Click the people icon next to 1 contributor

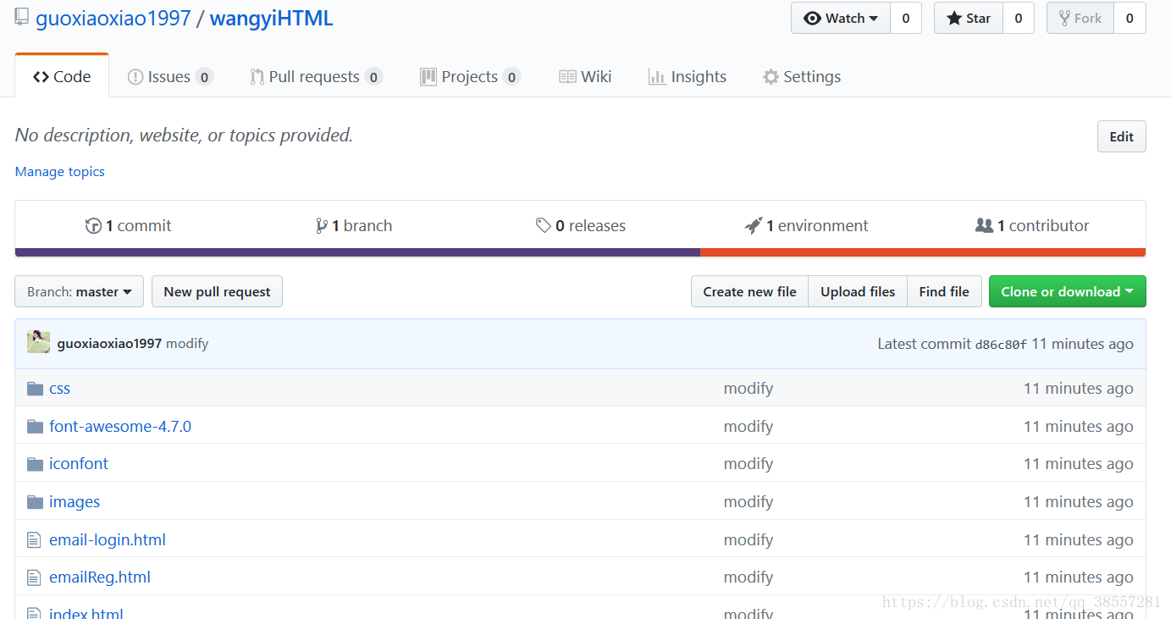click(984, 226)
